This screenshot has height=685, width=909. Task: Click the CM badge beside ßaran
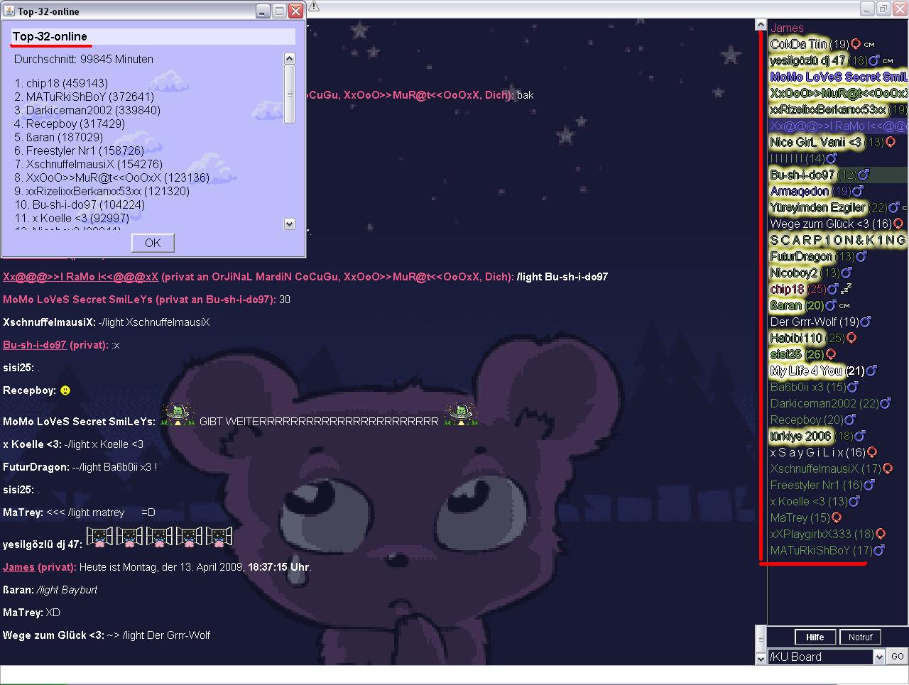(x=844, y=306)
